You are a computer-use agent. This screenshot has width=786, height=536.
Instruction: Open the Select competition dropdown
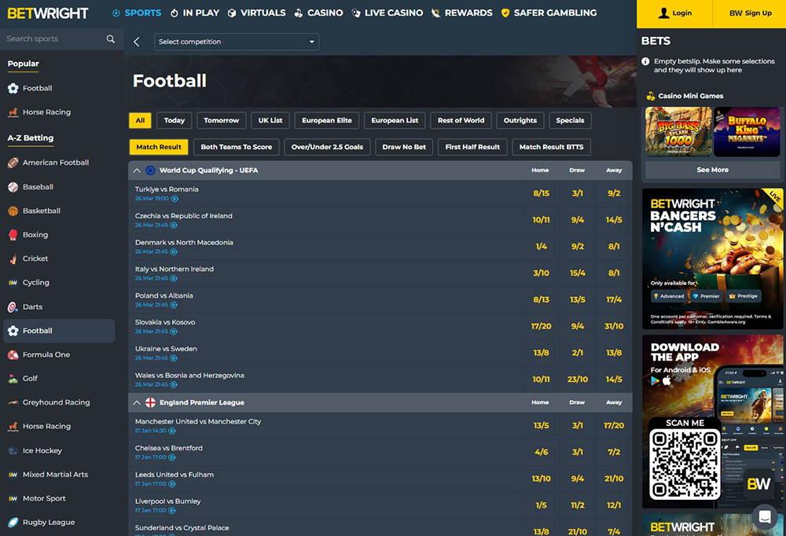[x=236, y=42]
